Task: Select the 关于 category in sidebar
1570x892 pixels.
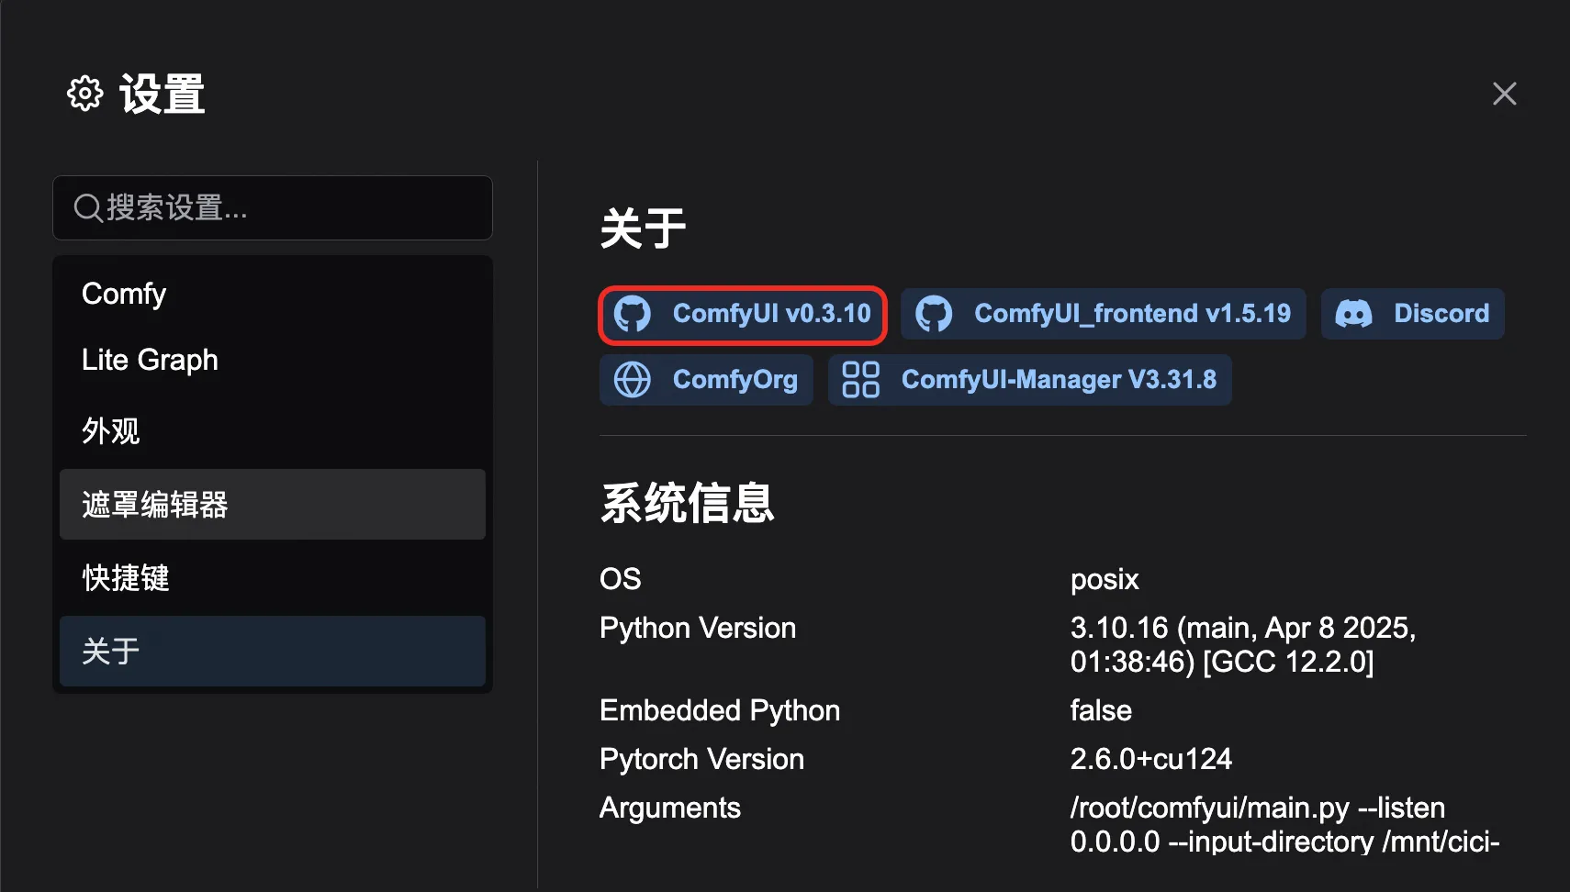Action: click(x=273, y=652)
